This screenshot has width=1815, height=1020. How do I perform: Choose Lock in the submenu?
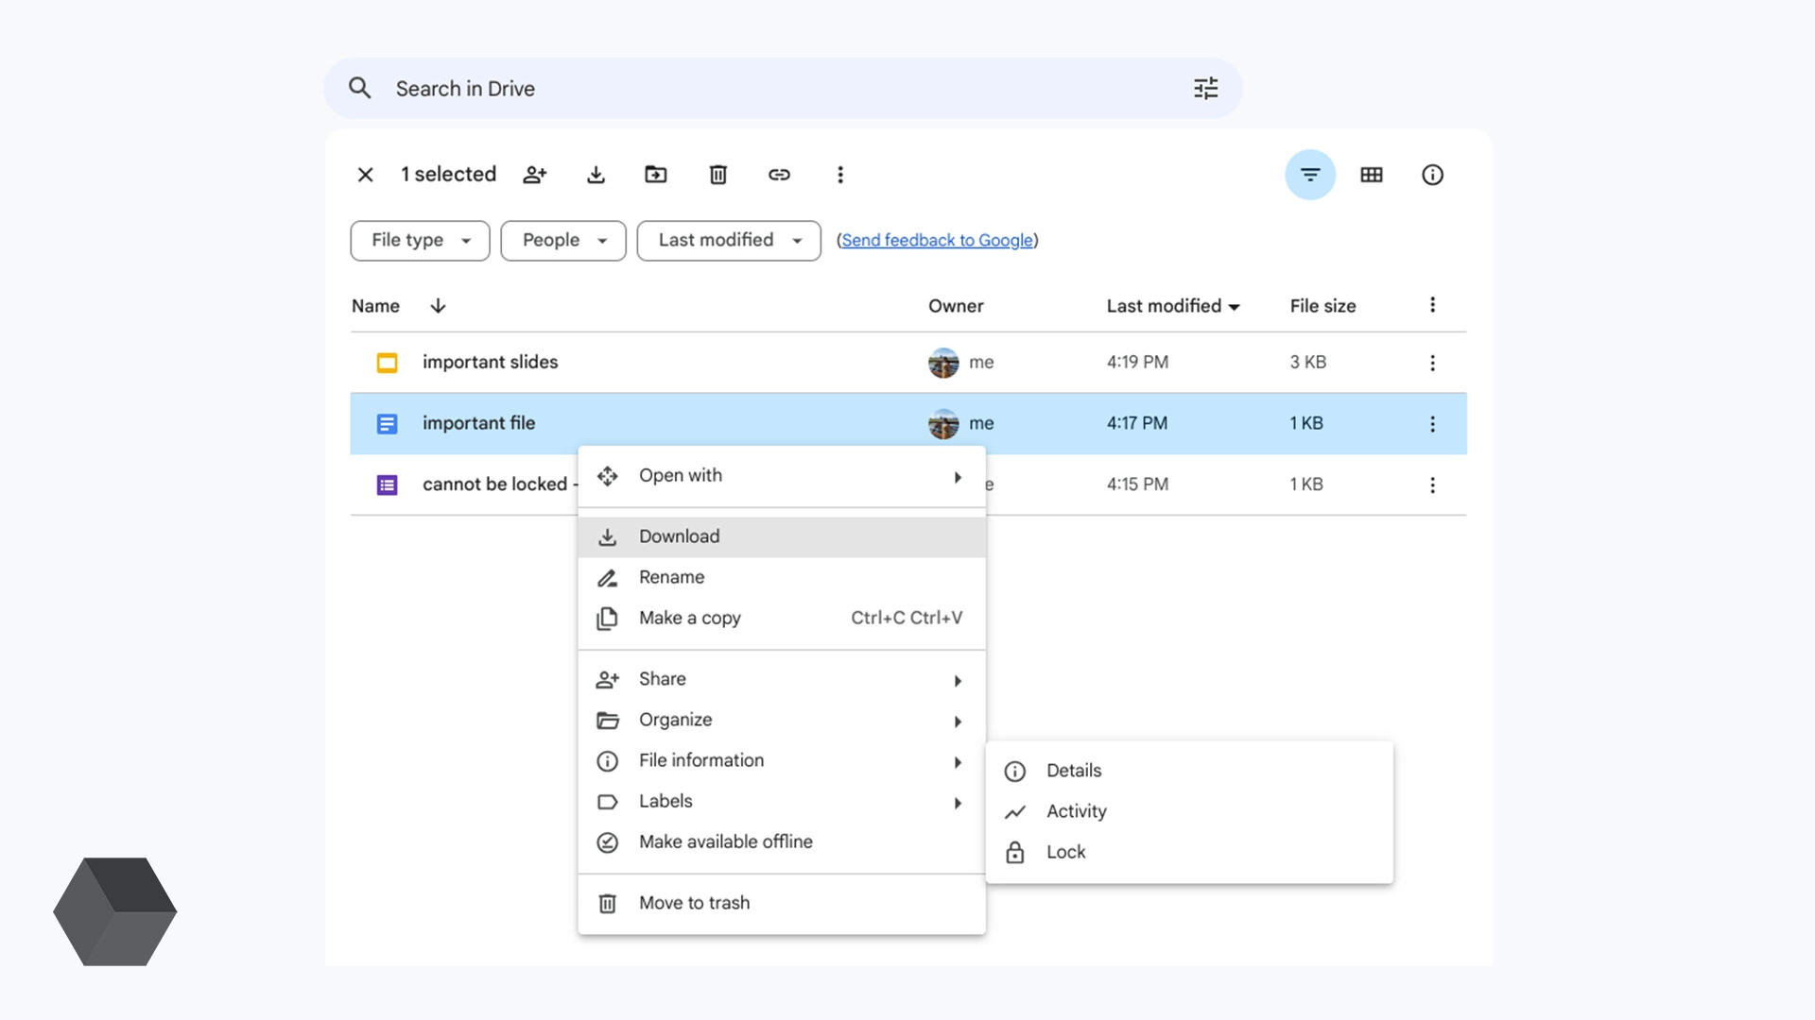(1065, 852)
